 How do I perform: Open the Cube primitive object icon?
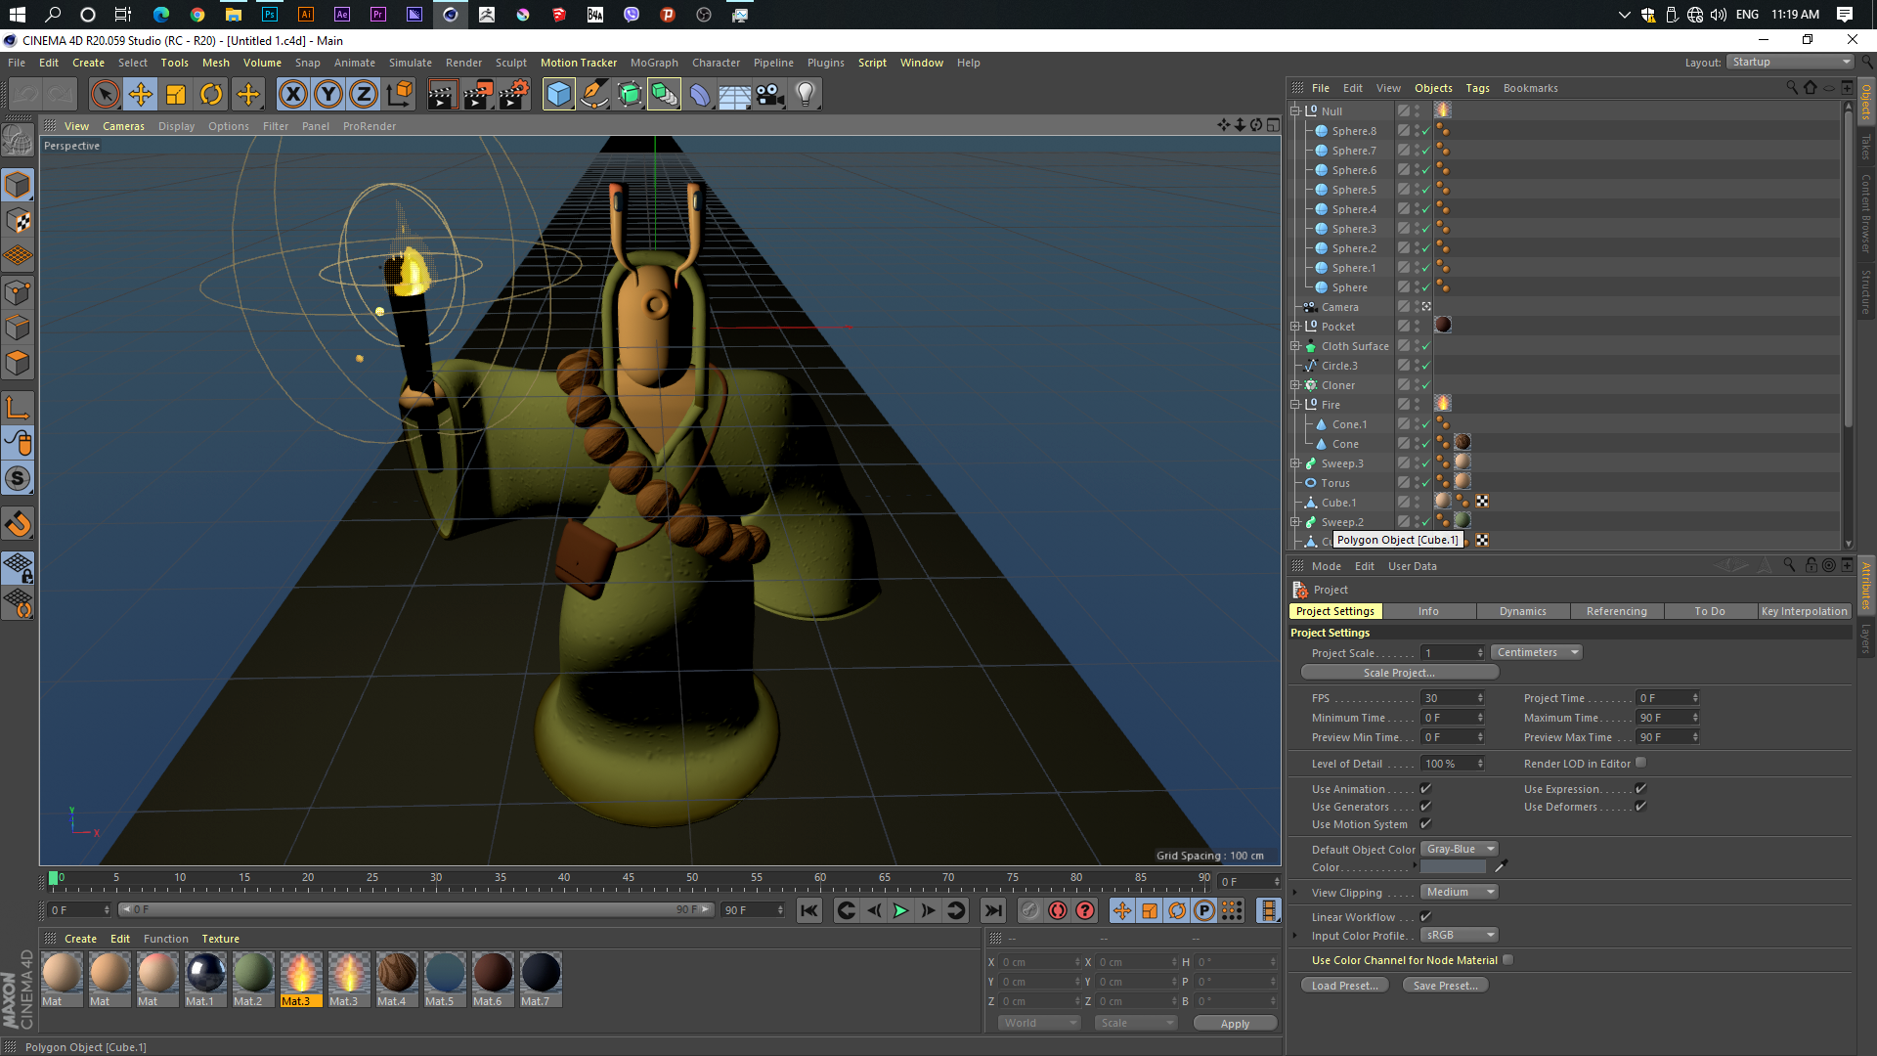click(558, 95)
